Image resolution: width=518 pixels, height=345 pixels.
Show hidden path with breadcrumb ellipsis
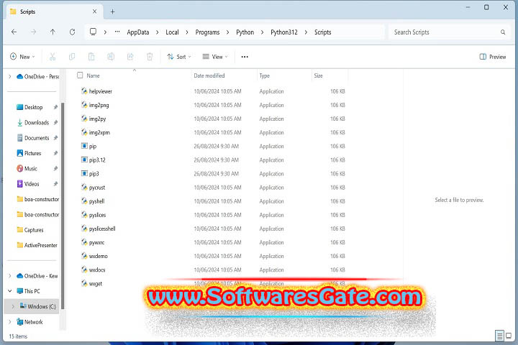(x=117, y=32)
